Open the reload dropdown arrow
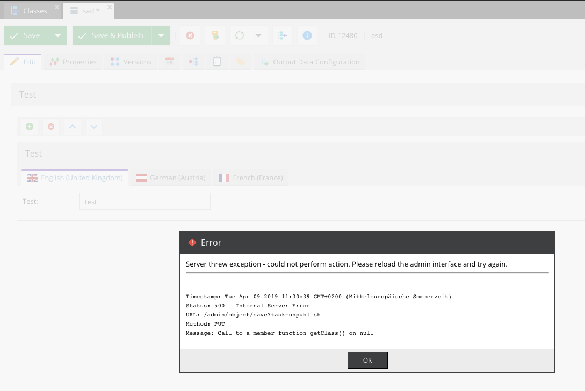This screenshot has width=585, height=391. click(258, 35)
